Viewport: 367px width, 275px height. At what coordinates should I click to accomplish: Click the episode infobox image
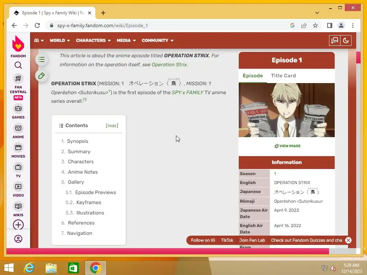[x=287, y=110]
